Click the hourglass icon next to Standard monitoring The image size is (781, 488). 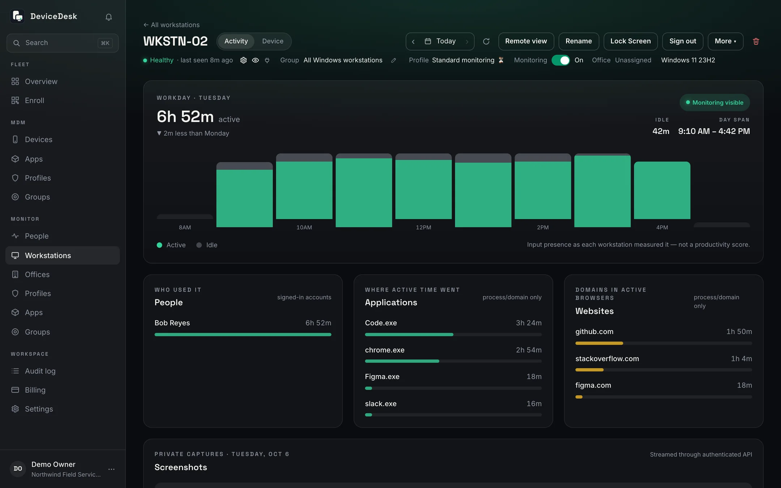pyautogui.click(x=501, y=60)
